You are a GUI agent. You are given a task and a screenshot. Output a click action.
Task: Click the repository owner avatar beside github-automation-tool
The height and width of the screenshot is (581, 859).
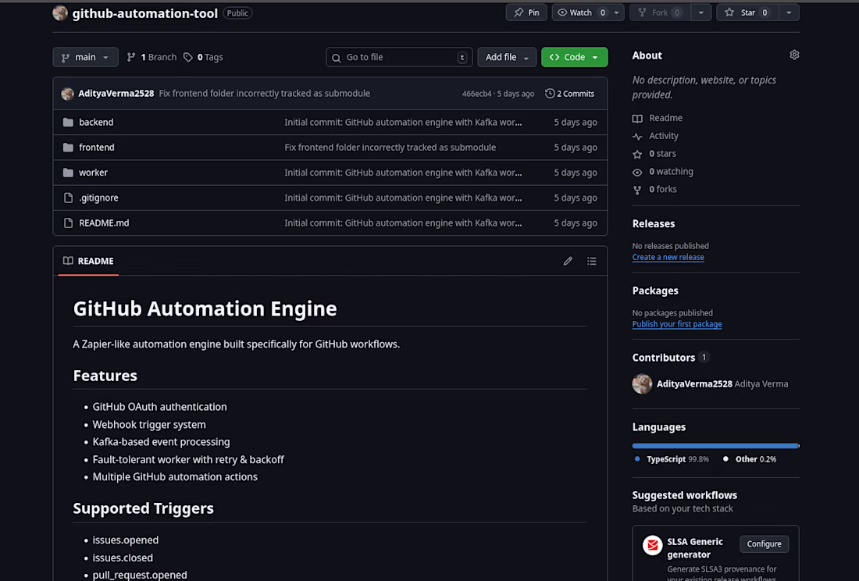[60, 12]
